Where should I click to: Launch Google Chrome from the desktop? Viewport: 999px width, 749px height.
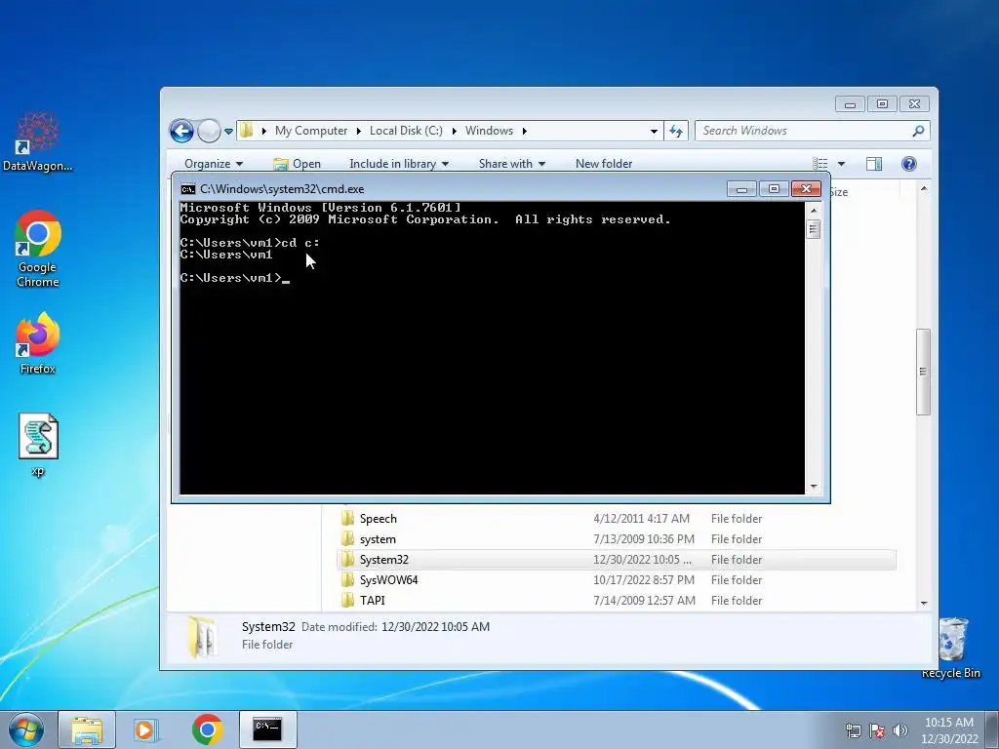pos(38,249)
